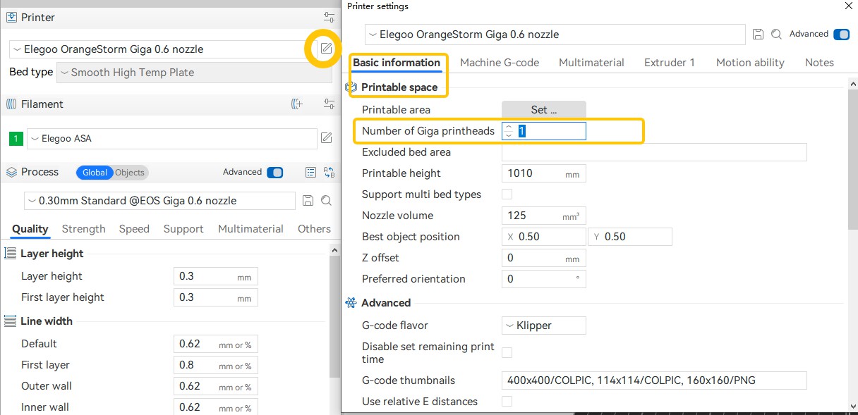Toggle Advanced mode in the Process panel
The height and width of the screenshot is (415, 858).
[x=274, y=172]
